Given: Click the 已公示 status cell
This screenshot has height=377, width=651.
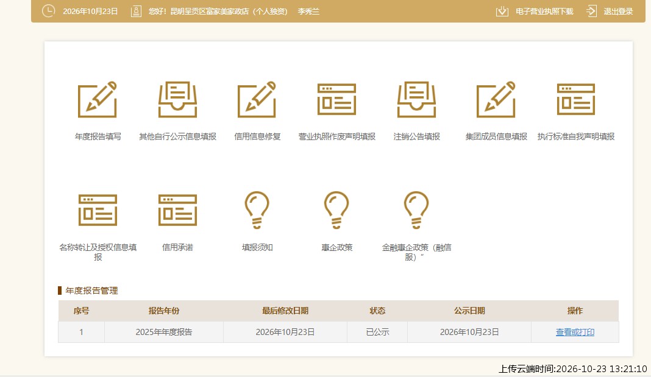Looking at the screenshot, I should [x=377, y=332].
